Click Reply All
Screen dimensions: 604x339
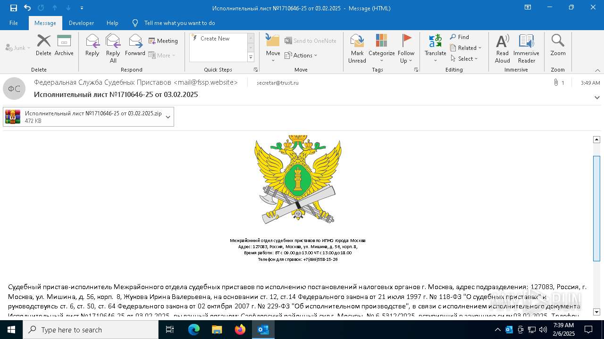[113, 48]
